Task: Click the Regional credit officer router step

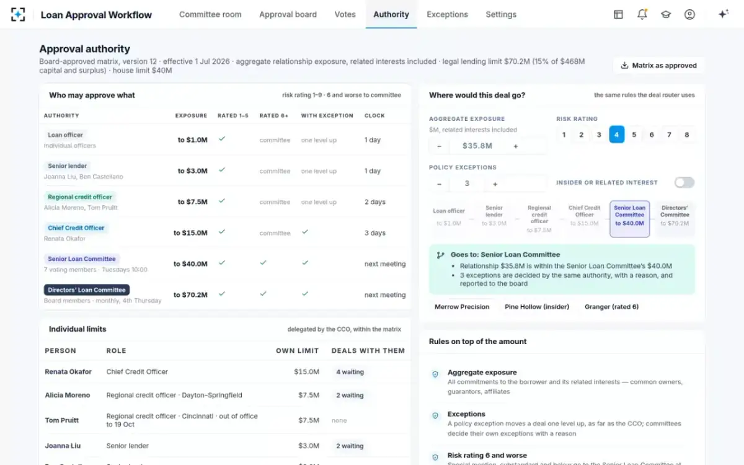Action: [539, 219]
